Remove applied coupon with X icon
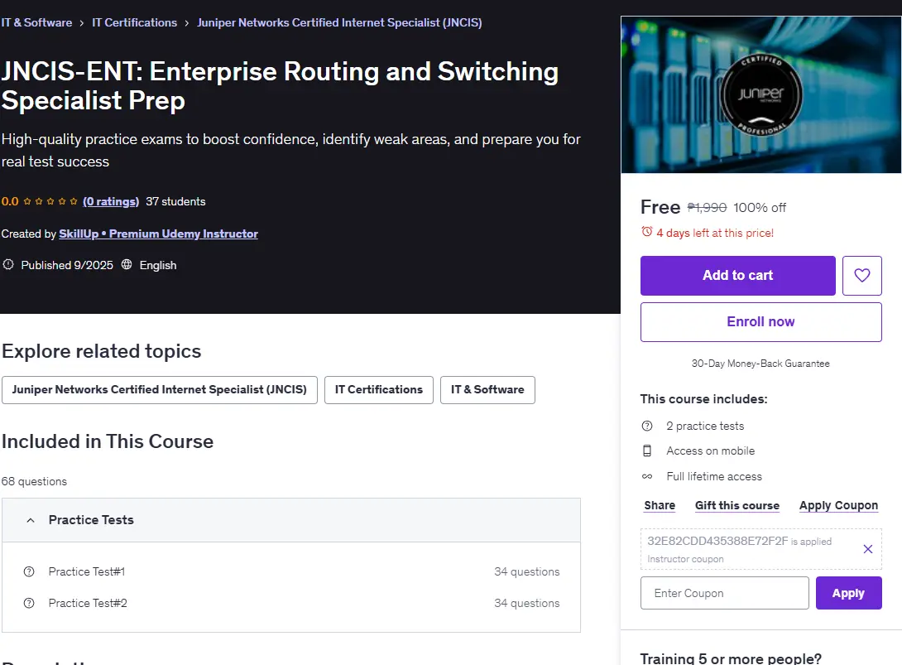The image size is (902, 665). tap(867, 549)
